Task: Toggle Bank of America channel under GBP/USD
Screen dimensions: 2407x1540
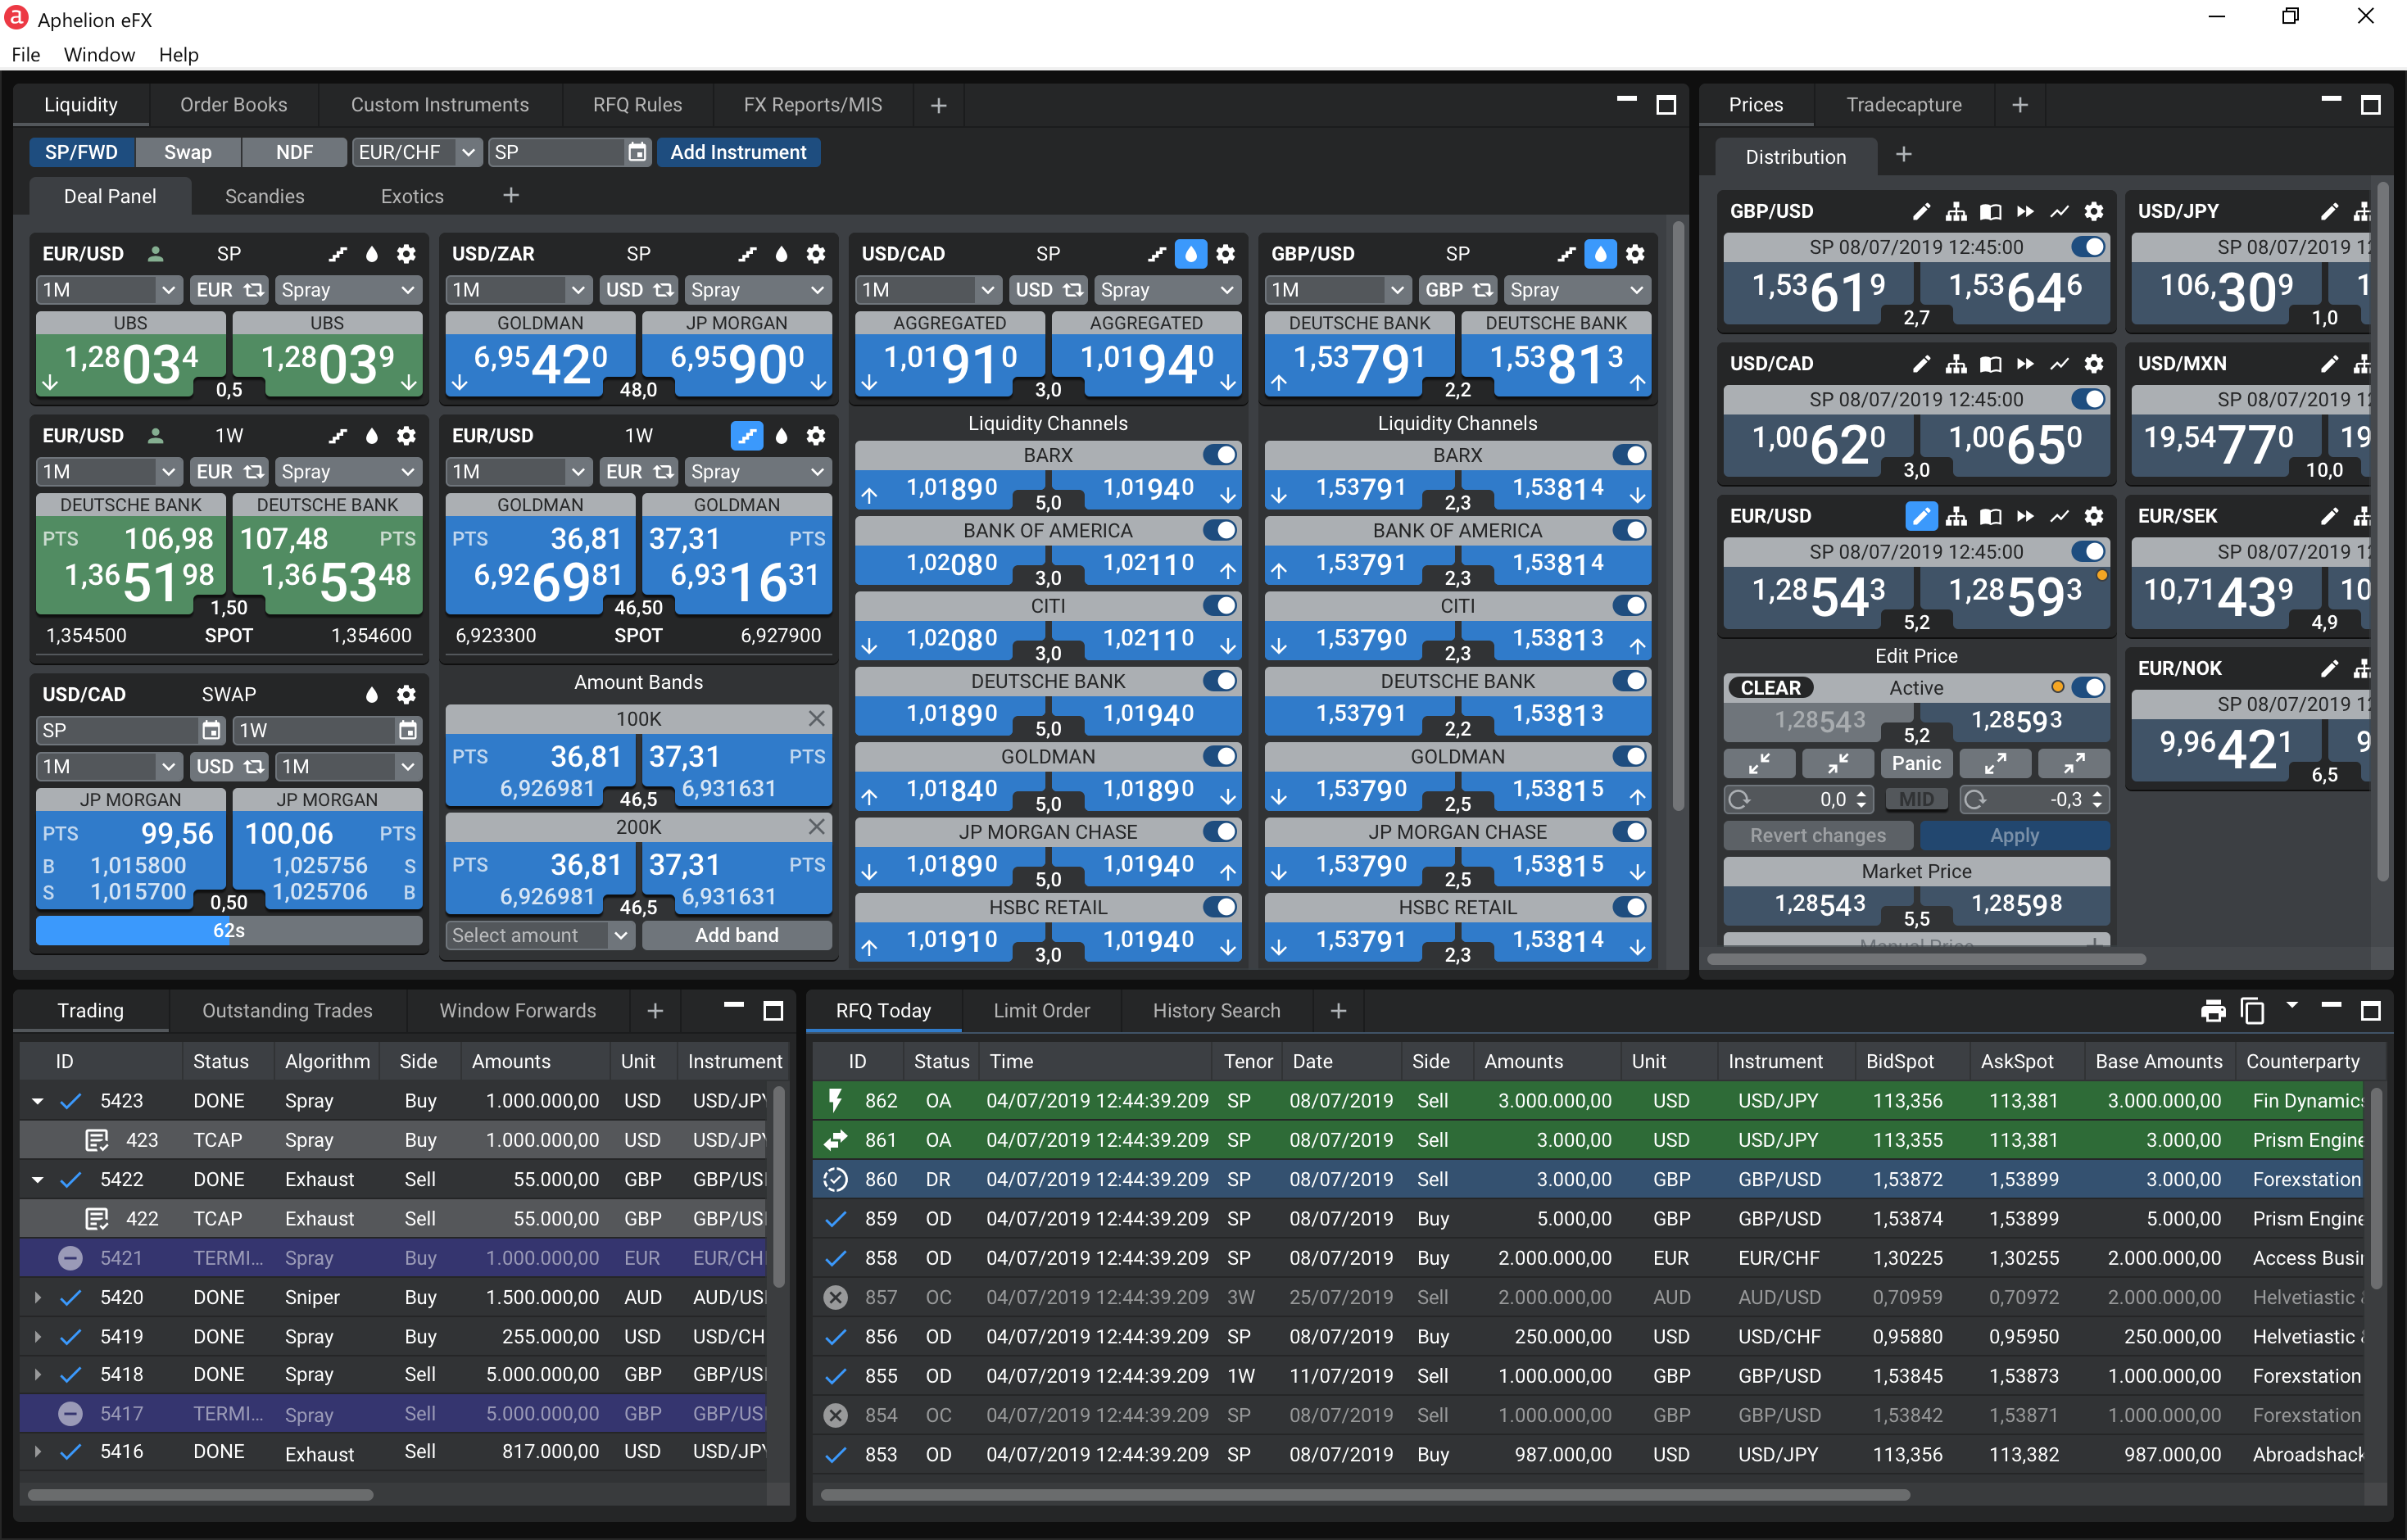Action: pos(1629,531)
